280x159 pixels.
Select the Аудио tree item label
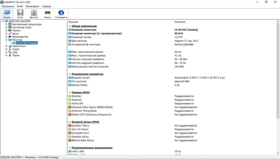pos(16,49)
